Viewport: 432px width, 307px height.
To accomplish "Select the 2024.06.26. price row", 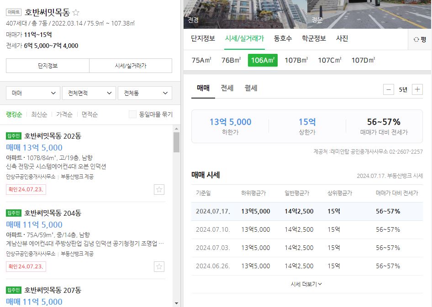I will point(307,266).
